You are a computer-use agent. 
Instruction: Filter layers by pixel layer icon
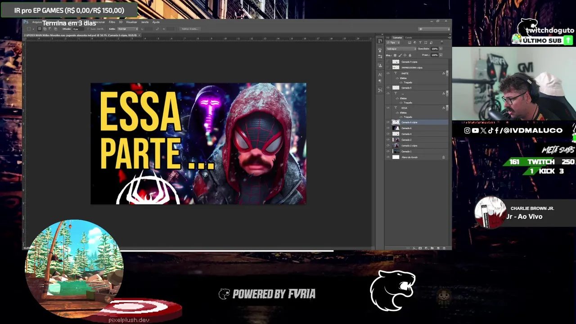[409, 42]
